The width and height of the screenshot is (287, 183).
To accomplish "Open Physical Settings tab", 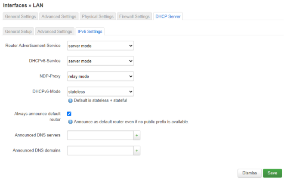I will (x=98, y=16).
